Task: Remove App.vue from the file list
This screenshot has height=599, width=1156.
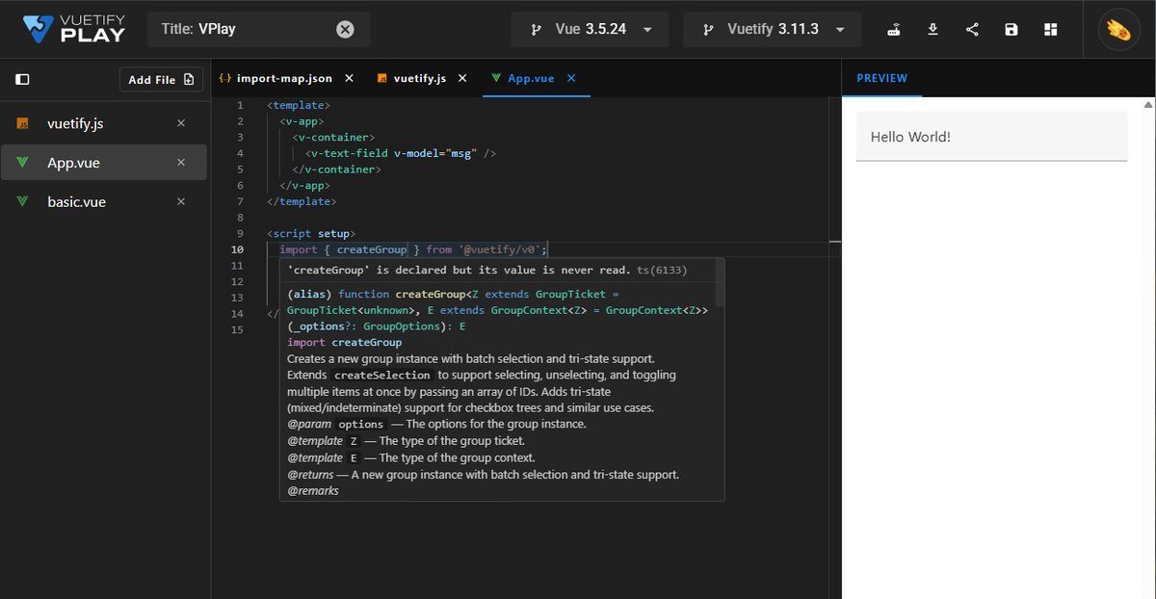Action: (181, 163)
